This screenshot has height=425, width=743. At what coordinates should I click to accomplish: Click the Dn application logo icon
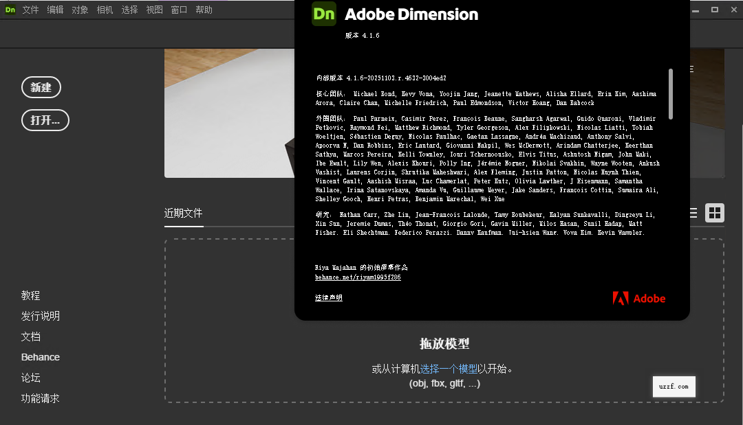tap(10, 10)
